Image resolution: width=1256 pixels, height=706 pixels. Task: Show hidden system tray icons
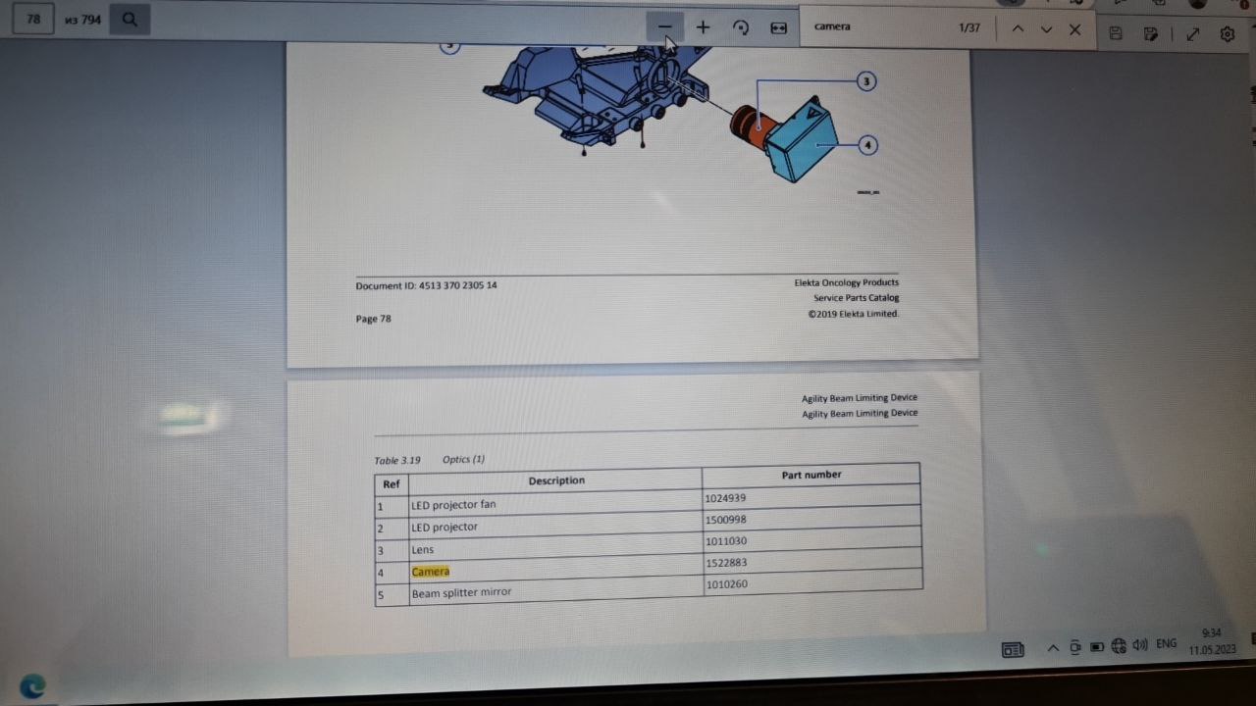[x=1053, y=647]
